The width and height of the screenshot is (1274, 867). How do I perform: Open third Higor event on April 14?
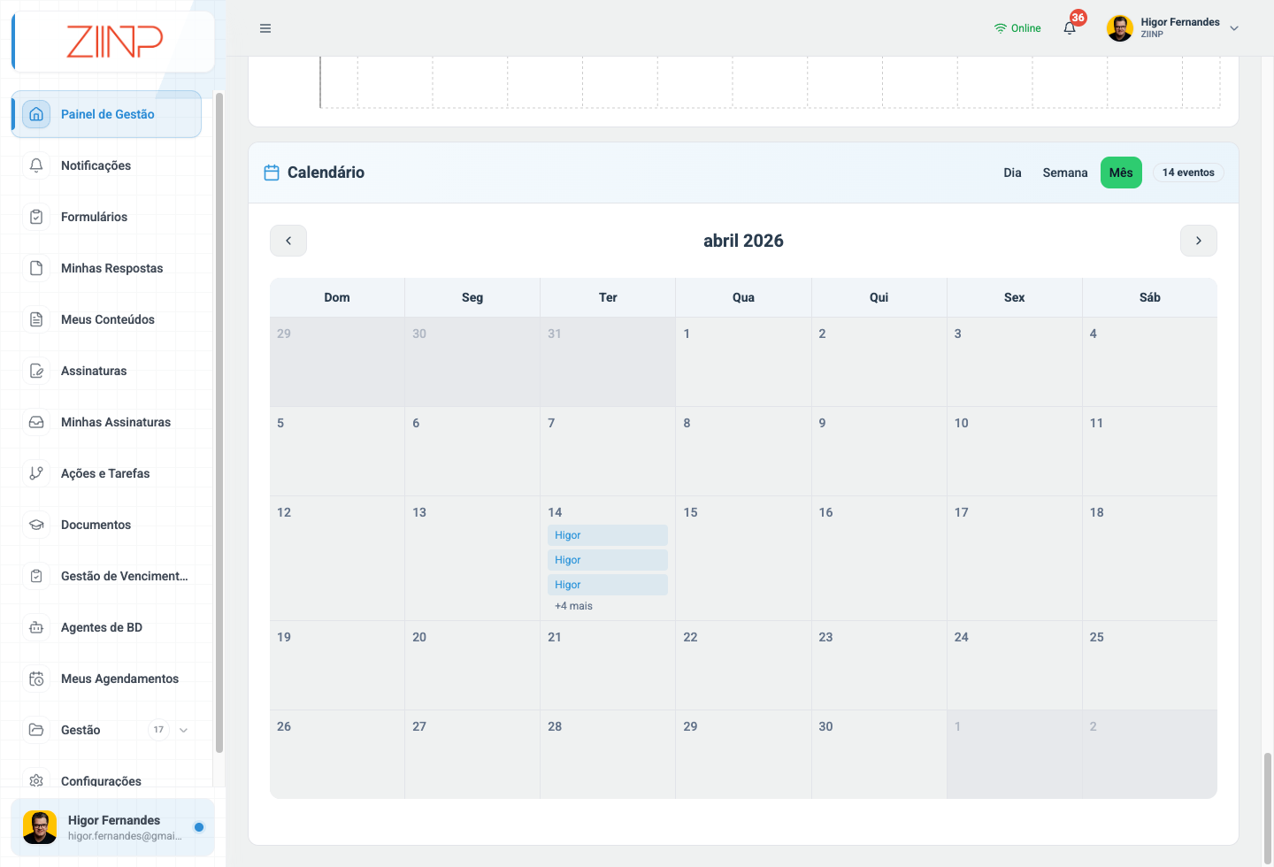tap(608, 585)
